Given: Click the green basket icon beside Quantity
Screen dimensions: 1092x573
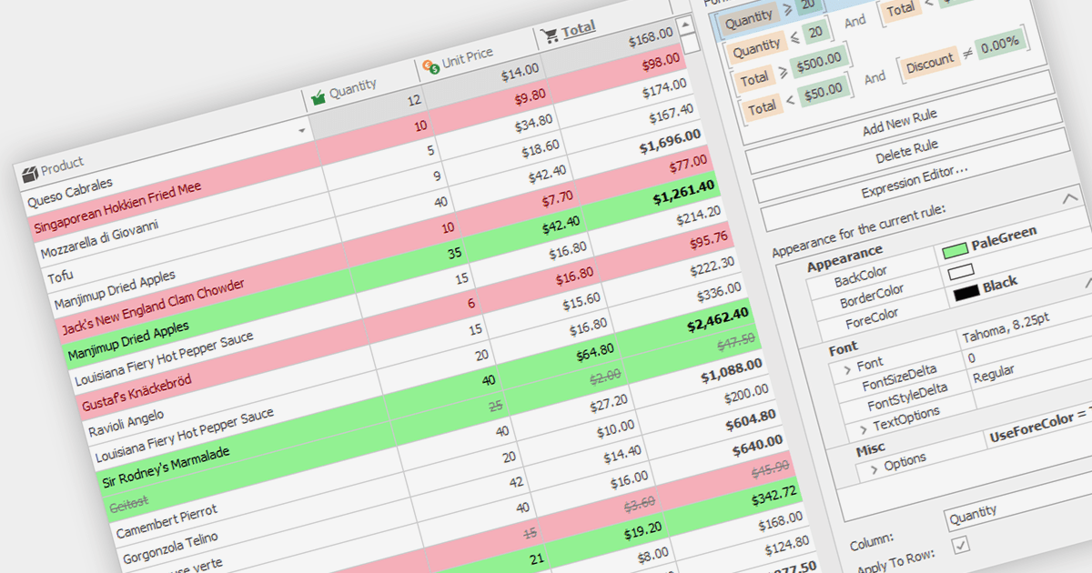Looking at the screenshot, I should click(318, 97).
